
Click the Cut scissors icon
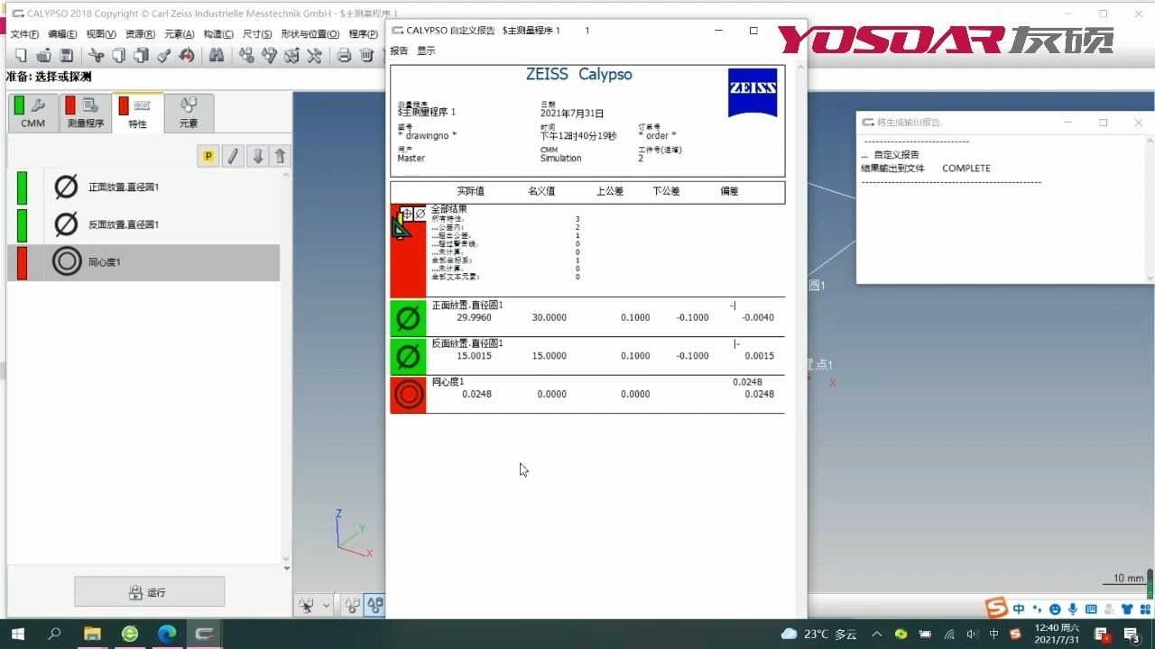click(x=96, y=56)
